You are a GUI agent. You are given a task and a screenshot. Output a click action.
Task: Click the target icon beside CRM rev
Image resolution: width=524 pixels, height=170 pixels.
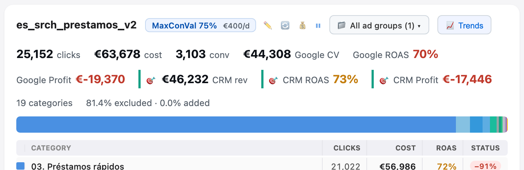151,80
